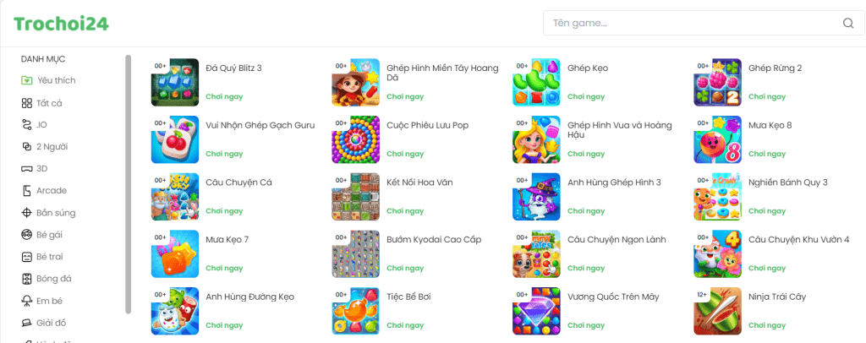Click the sidebar category scrollbar
Viewport: 866px width, 343px height.
tap(129, 184)
